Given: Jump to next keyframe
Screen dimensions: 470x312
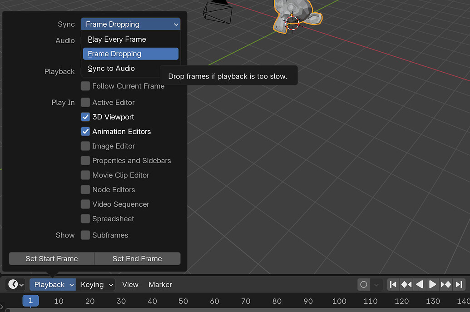Looking at the screenshot, I should pos(445,284).
